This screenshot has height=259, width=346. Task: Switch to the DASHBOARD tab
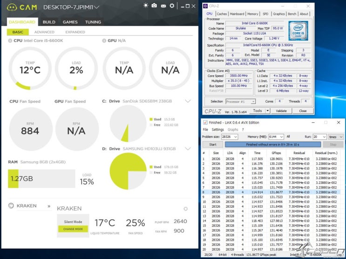[22, 22]
